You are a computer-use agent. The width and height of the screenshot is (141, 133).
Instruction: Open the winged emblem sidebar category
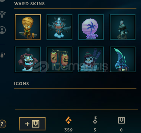3,14
